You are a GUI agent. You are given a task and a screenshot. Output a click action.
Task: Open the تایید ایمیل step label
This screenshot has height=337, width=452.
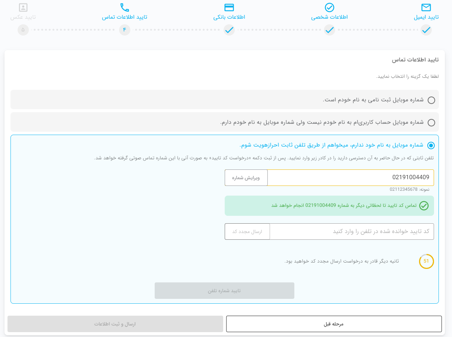[x=426, y=17]
